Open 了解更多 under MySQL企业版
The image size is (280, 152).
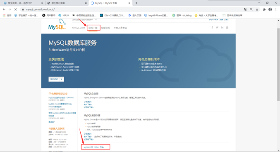[x=88, y=102]
